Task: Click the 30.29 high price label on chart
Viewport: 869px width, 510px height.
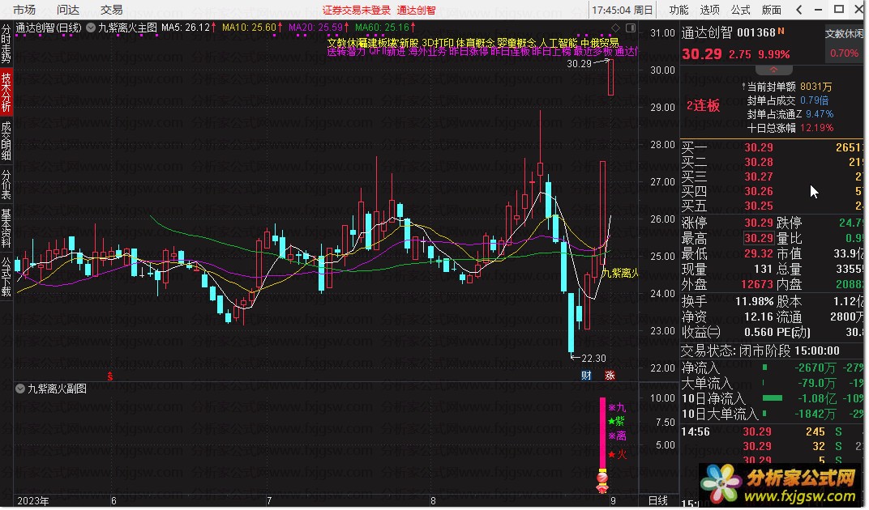Action: click(579, 64)
